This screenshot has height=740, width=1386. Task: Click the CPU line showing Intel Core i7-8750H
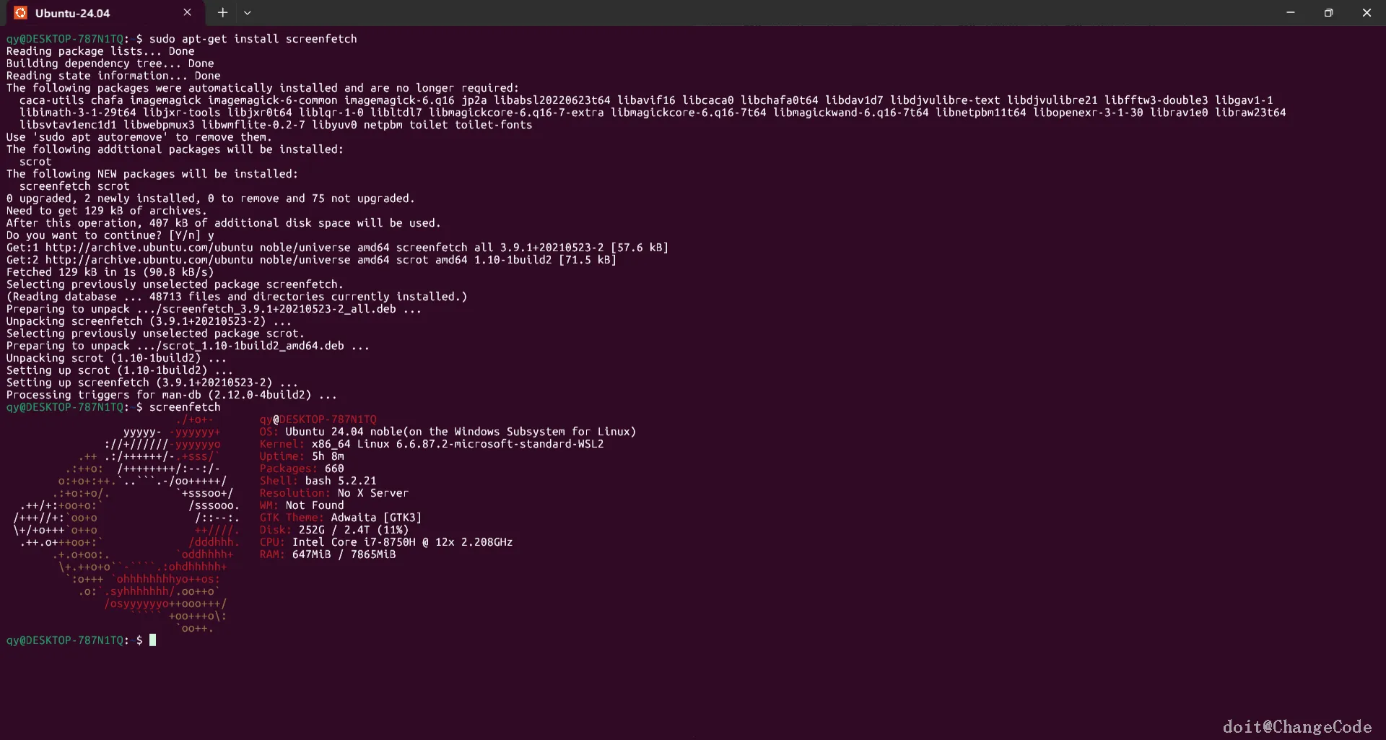(386, 542)
